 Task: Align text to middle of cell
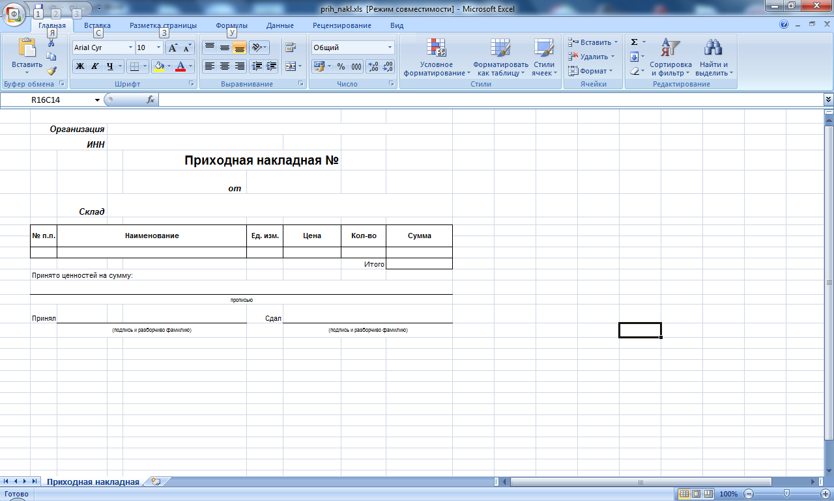pos(224,47)
